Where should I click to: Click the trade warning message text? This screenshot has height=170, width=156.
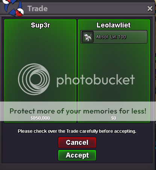pyautogui.click(x=77, y=131)
